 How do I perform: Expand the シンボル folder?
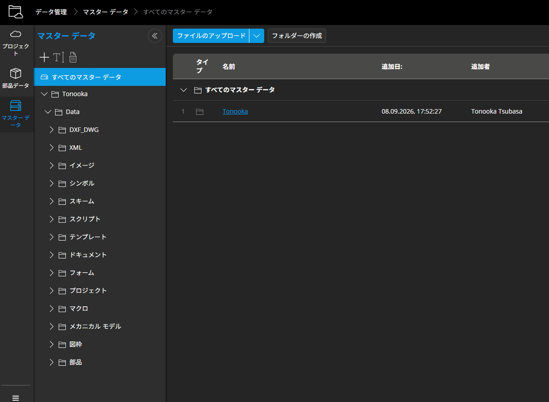(x=51, y=183)
